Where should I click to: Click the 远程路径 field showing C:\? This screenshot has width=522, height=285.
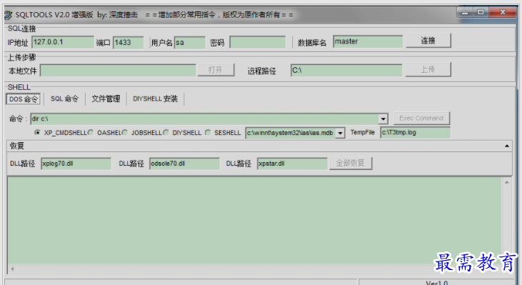(346, 70)
